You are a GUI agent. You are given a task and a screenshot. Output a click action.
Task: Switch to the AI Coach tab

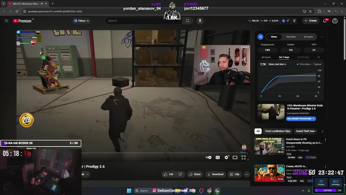pos(308,37)
